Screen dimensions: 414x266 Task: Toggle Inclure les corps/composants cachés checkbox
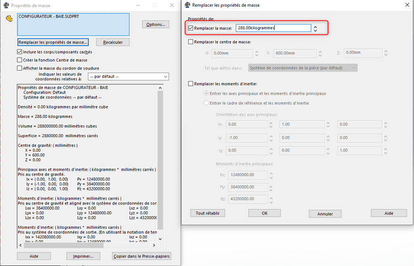coord(20,52)
